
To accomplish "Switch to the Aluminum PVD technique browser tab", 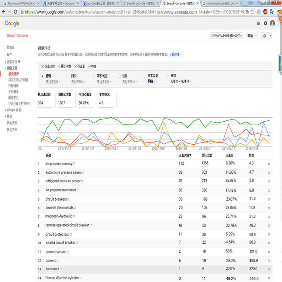I will 21,3.
